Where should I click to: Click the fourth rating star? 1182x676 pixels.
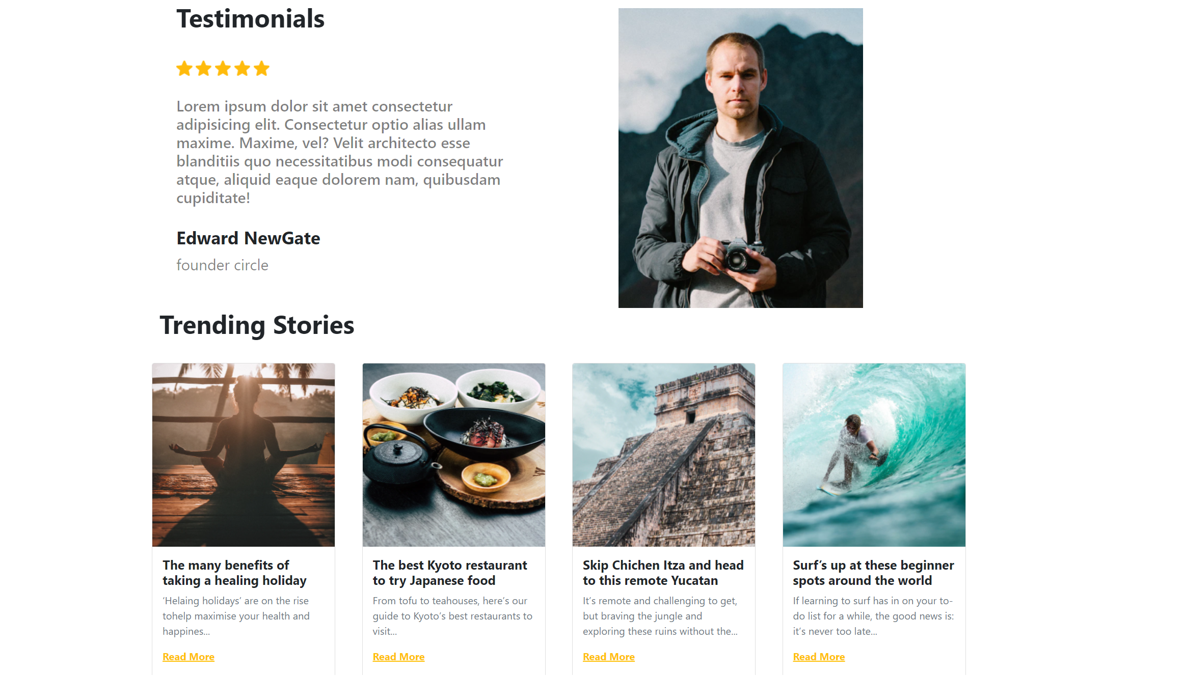click(243, 68)
